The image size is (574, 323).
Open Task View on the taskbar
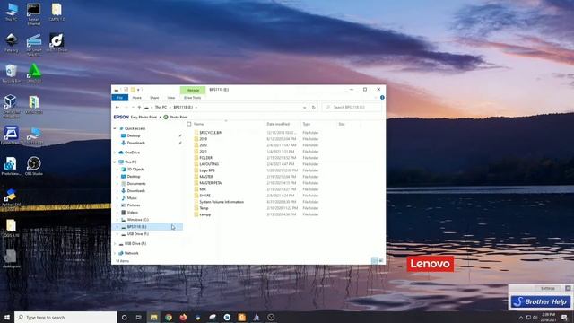[x=139, y=317]
